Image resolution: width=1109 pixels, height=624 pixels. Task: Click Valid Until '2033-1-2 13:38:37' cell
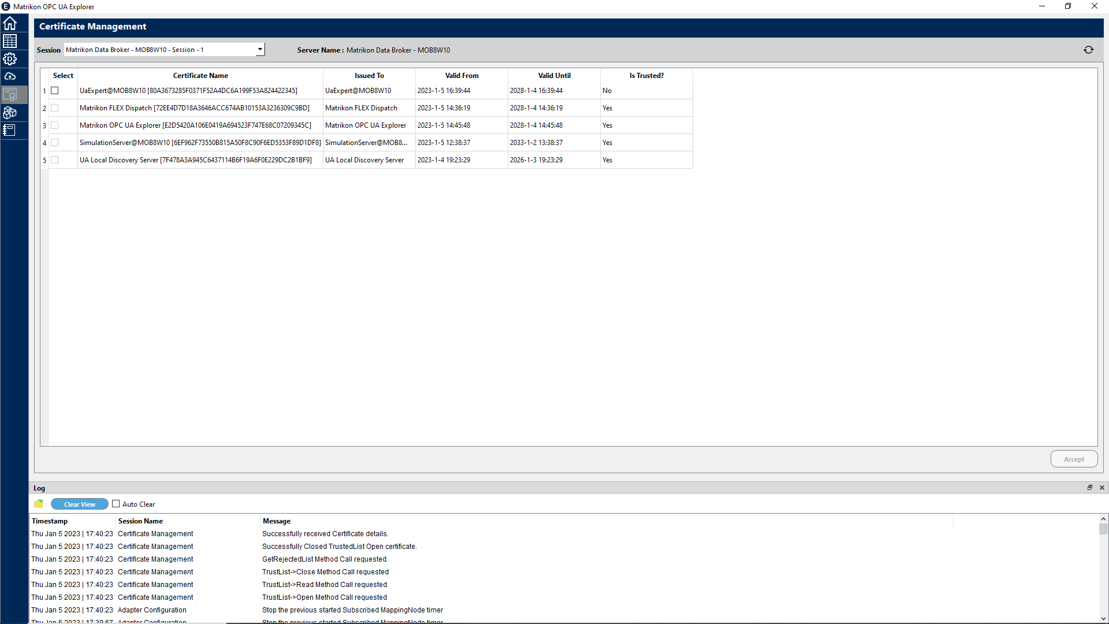[554, 143]
